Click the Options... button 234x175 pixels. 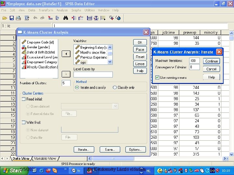(x=136, y=149)
